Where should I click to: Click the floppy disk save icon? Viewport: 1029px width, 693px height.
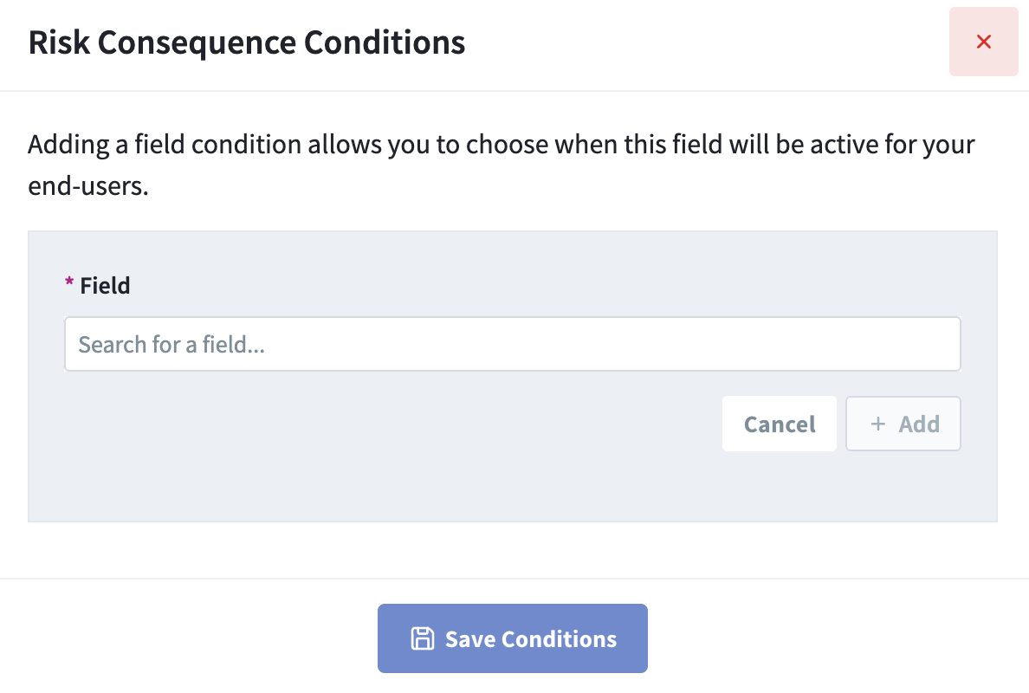[x=421, y=638]
